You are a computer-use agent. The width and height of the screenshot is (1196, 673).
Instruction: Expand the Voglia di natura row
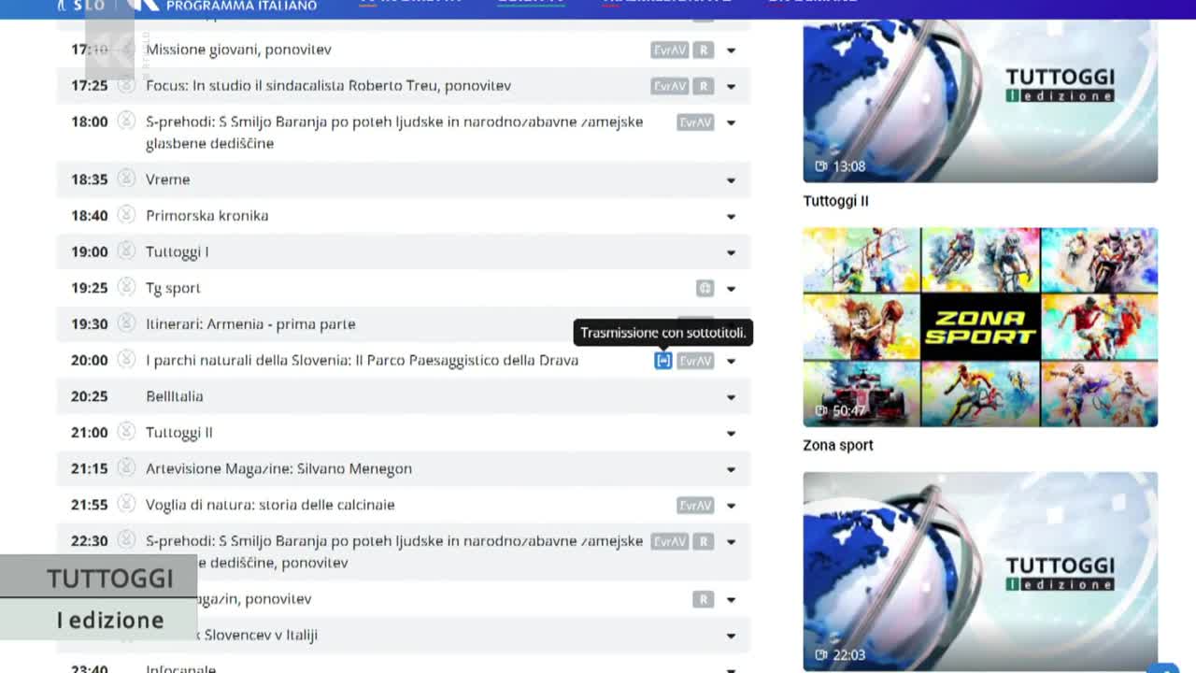tap(731, 506)
